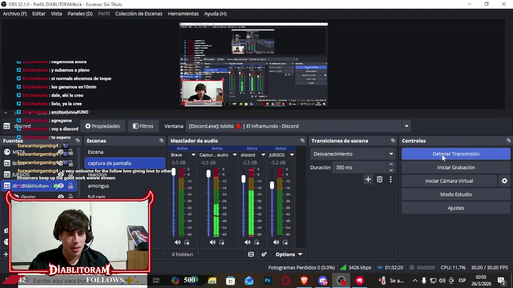Add a new scene transition
The height and width of the screenshot is (288, 513).
[368, 180]
